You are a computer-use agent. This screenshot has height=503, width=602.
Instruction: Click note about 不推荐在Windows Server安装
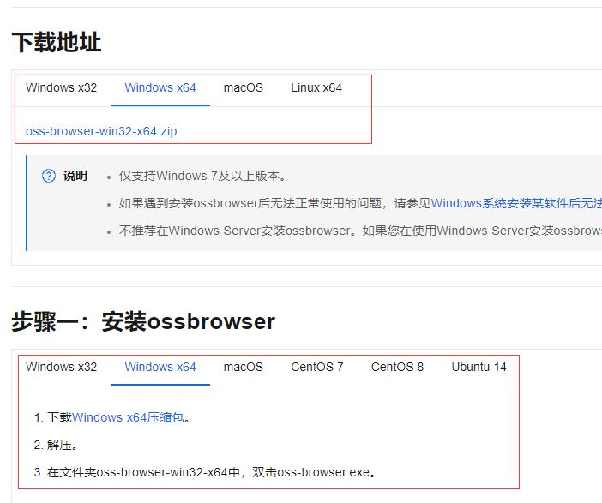click(360, 231)
